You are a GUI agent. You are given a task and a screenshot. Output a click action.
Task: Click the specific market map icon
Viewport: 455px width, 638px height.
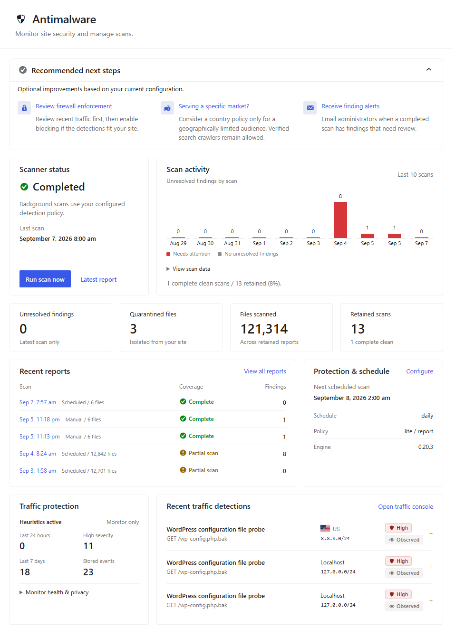pyautogui.click(x=167, y=108)
